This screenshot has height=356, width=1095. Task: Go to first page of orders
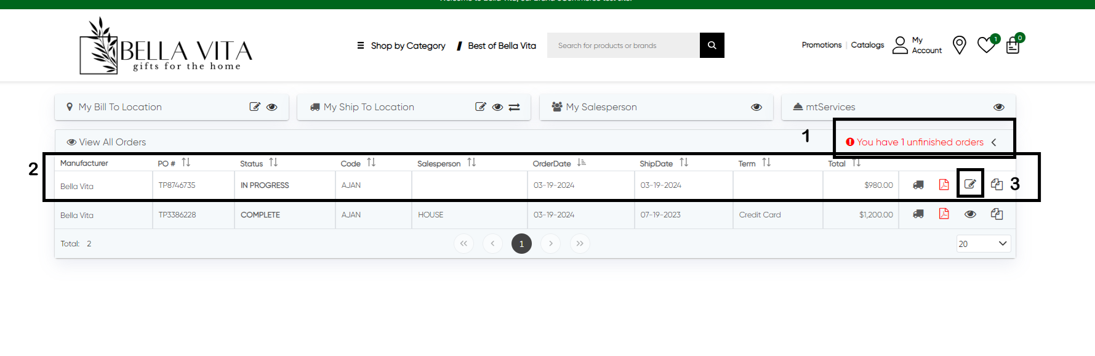(x=463, y=244)
